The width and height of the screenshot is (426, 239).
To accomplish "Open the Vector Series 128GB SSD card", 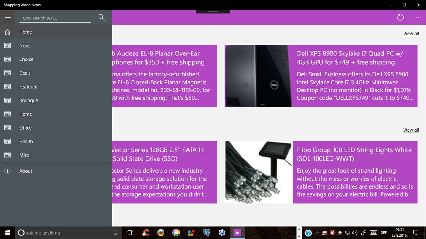I will click(164, 172).
